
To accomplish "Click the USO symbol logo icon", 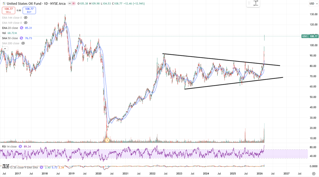I will click(3, 3).
